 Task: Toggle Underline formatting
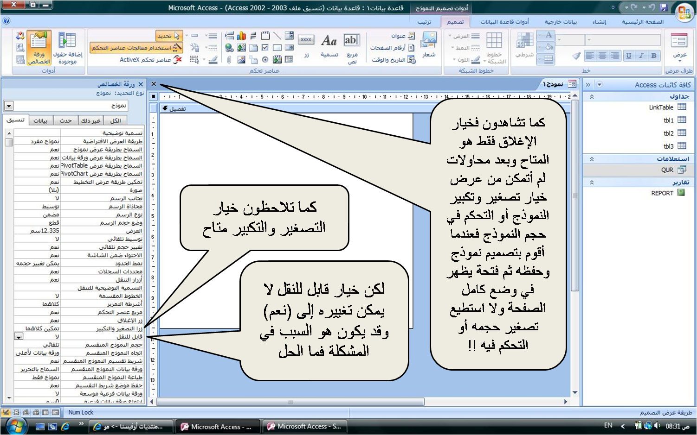click(629, 56)
